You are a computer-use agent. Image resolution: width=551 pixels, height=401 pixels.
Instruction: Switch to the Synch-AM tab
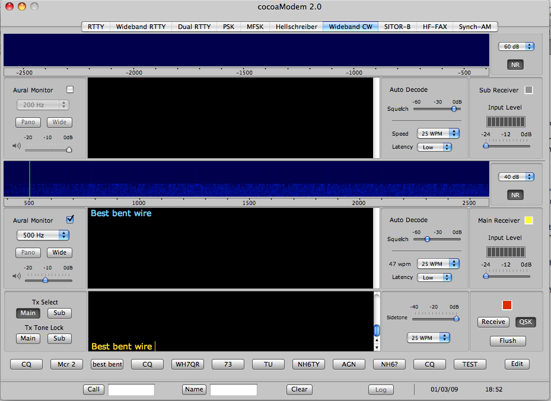pyautogui.click(x=475, y=27)
